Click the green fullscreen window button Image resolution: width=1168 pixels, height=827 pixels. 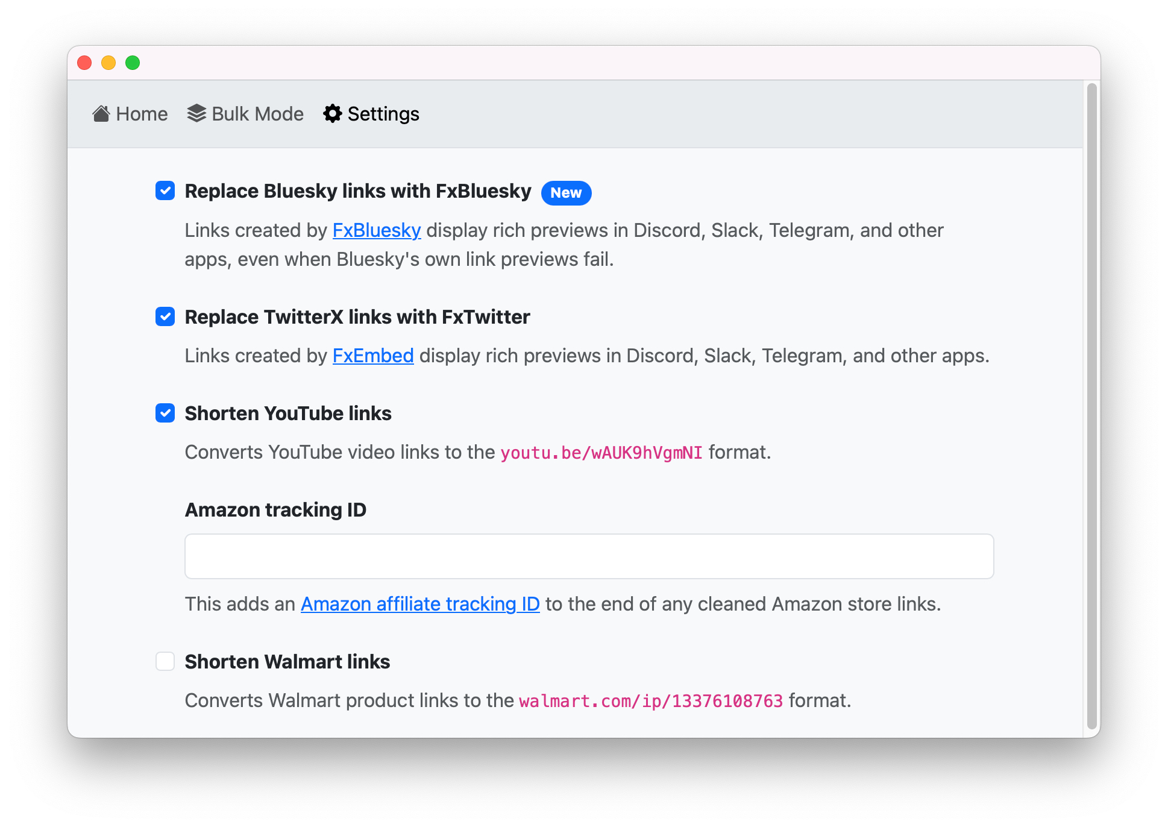pyautogui.click(x=133, y=63)
